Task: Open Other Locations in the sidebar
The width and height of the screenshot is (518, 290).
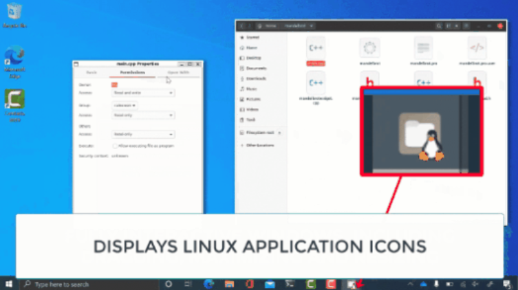Action: tap(261, 145)
